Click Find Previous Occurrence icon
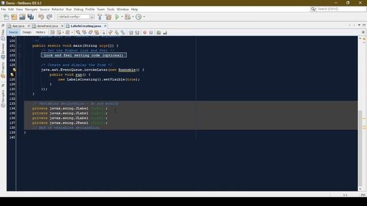The height and width of the screenshot is (206, 367). point(84,33)
